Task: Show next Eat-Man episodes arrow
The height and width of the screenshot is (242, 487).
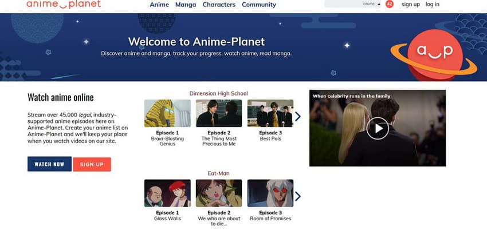Action: (298, 196)
